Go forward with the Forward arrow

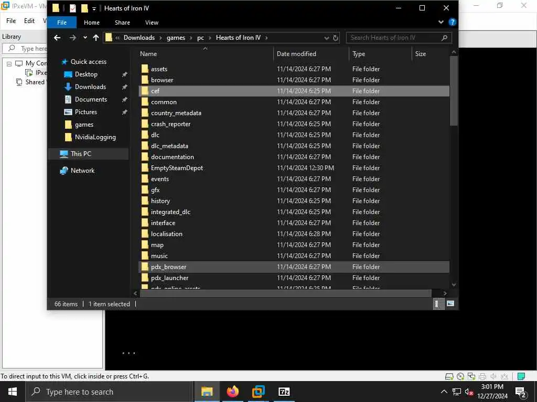[72, 38]
